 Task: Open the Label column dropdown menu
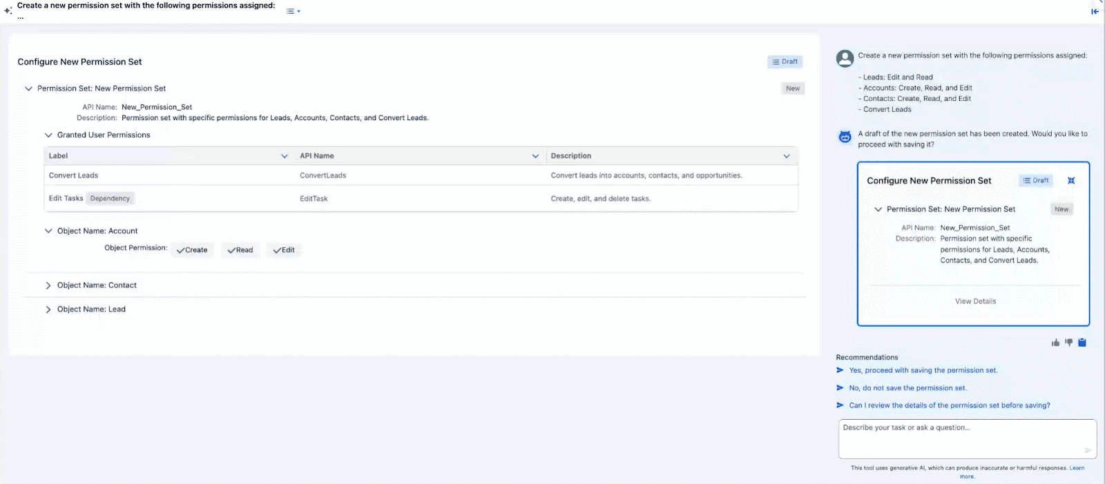coord(285,156)
